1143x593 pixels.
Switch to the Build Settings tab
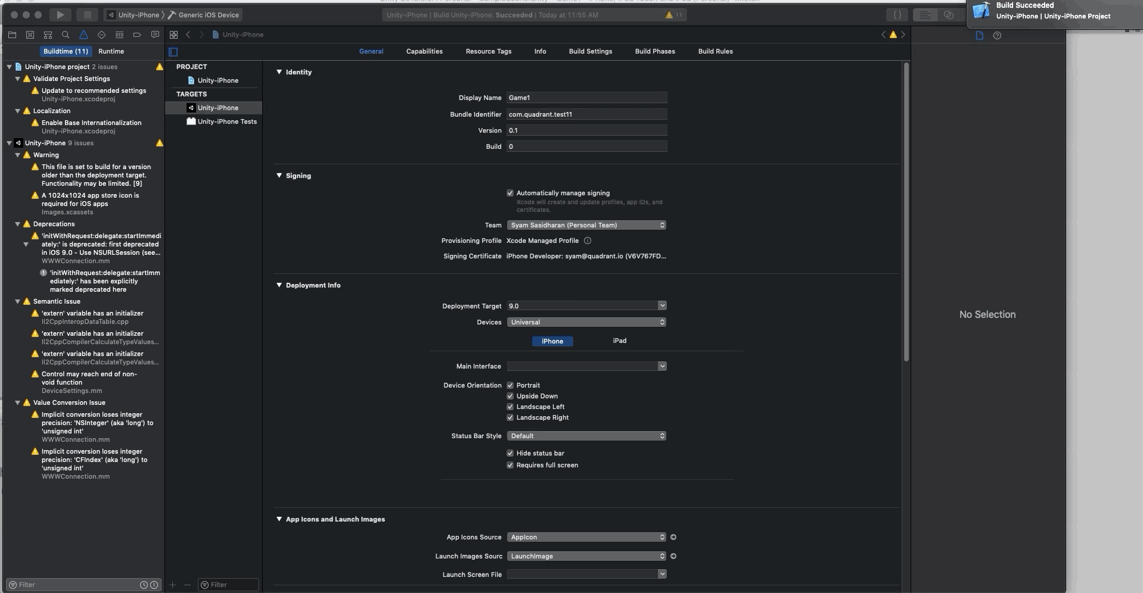coord(591,51)
